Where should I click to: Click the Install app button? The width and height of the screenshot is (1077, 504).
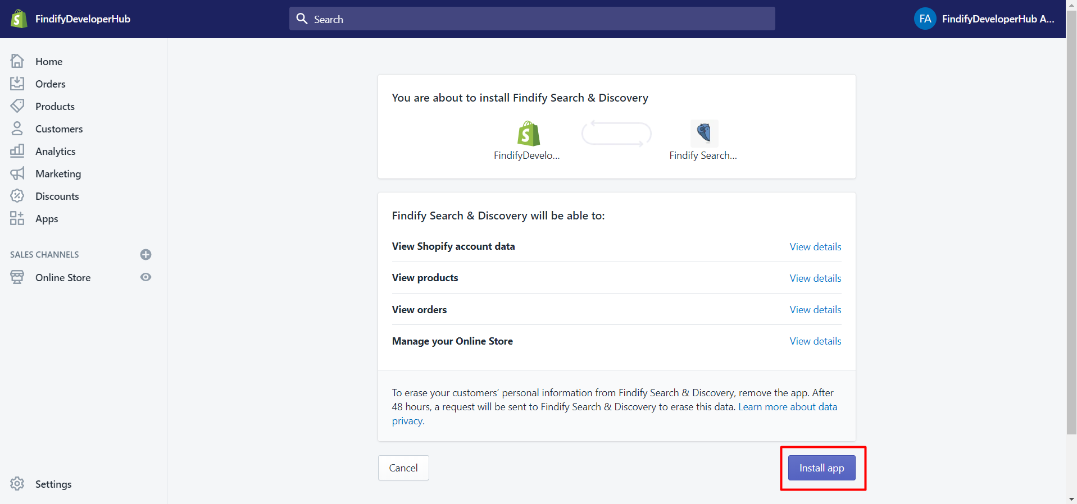click(821, 468)
